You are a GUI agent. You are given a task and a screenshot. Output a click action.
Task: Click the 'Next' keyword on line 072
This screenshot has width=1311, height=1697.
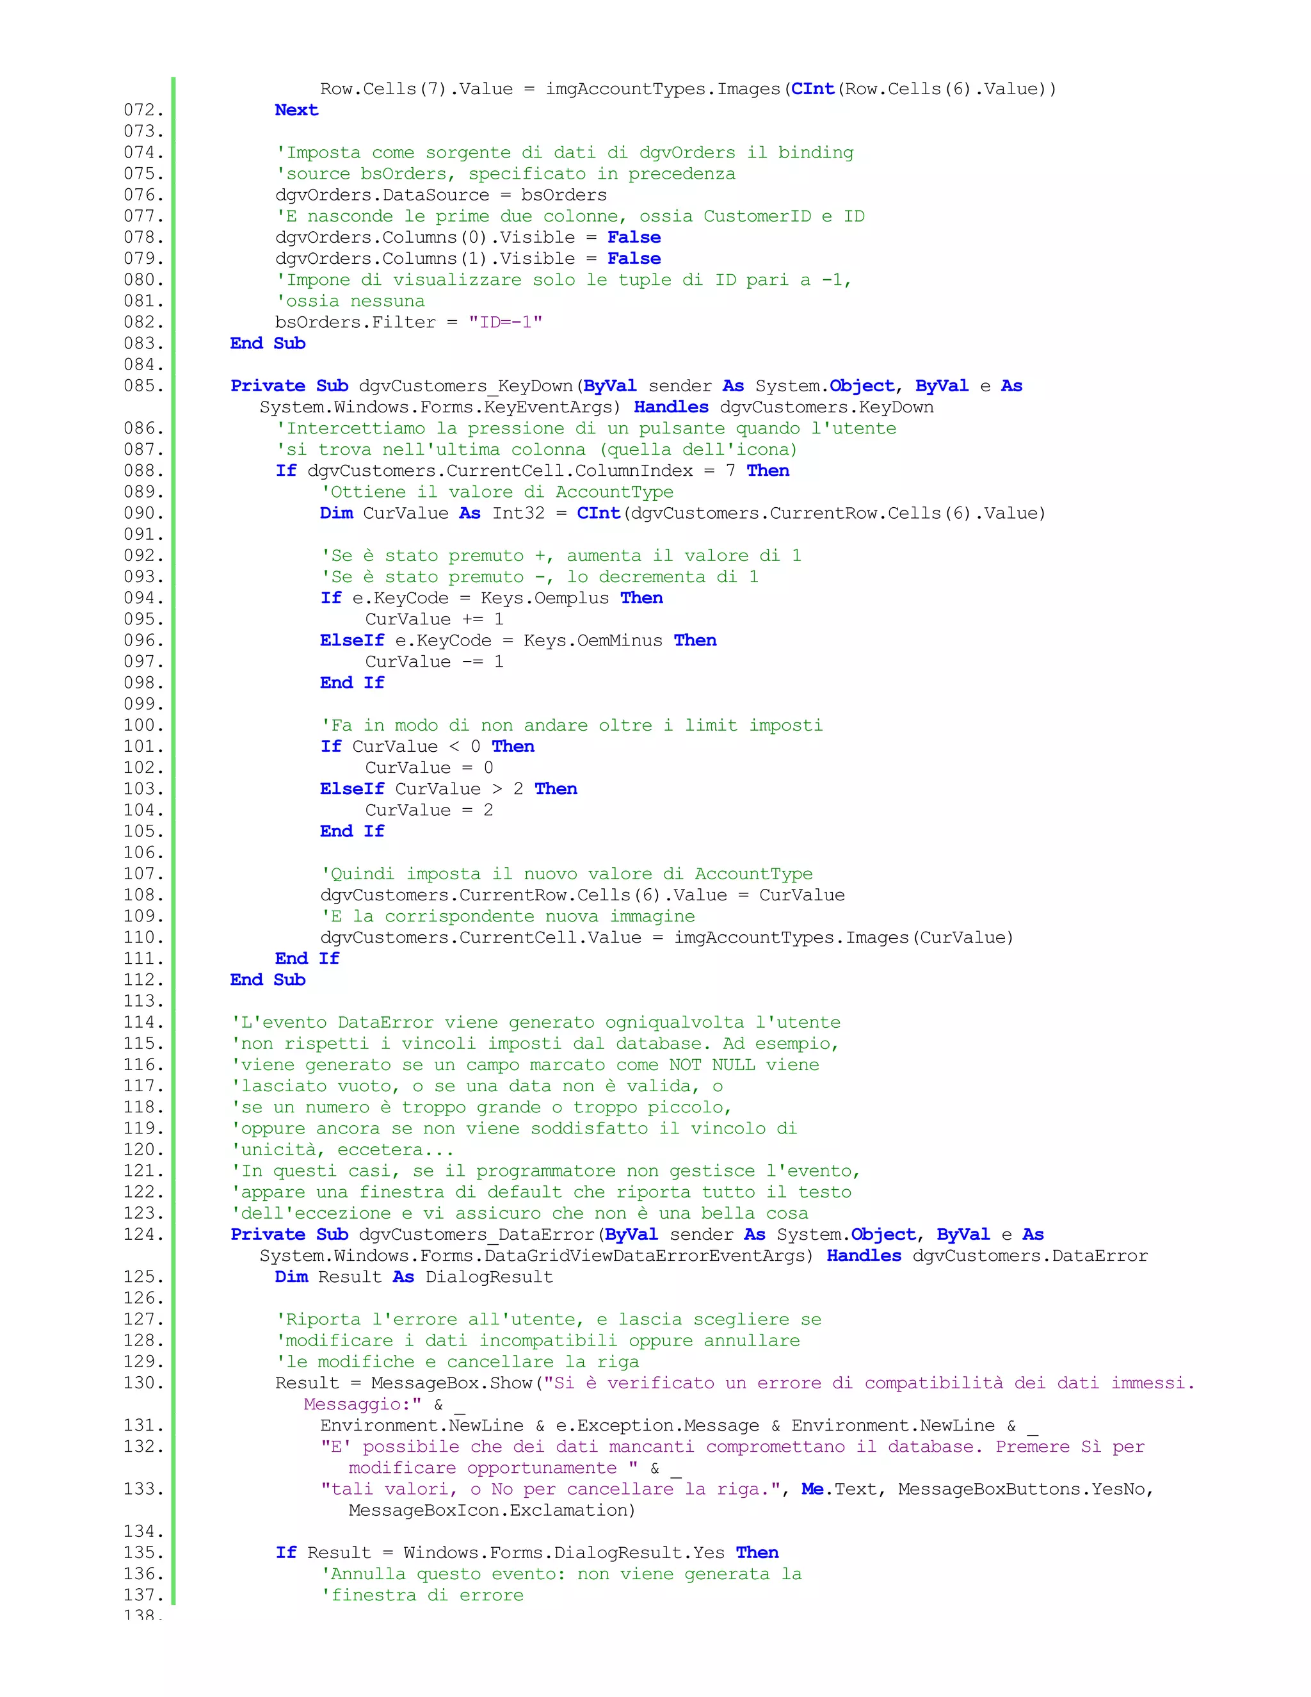296,110
